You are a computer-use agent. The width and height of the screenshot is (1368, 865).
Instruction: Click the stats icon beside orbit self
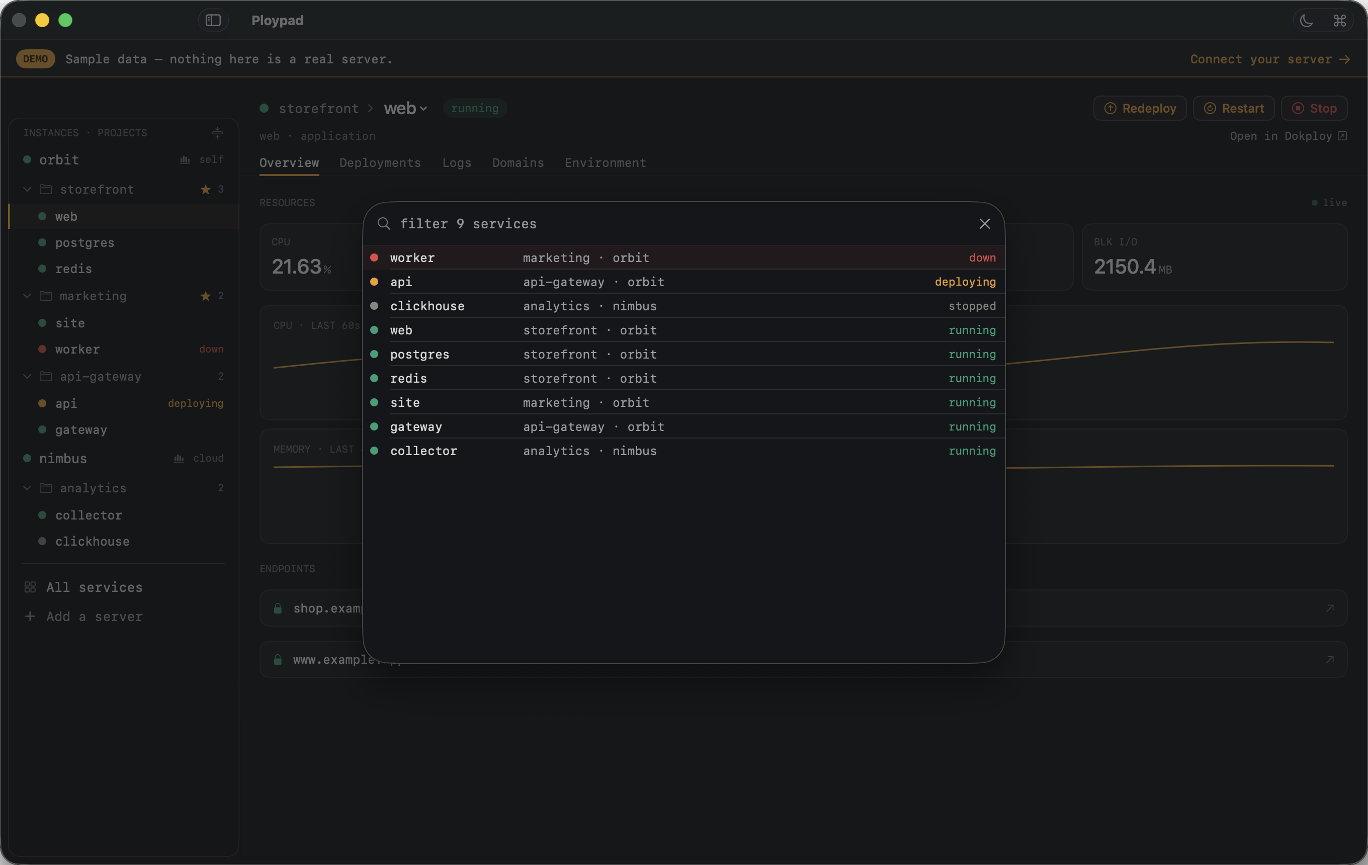pos(185,159)
